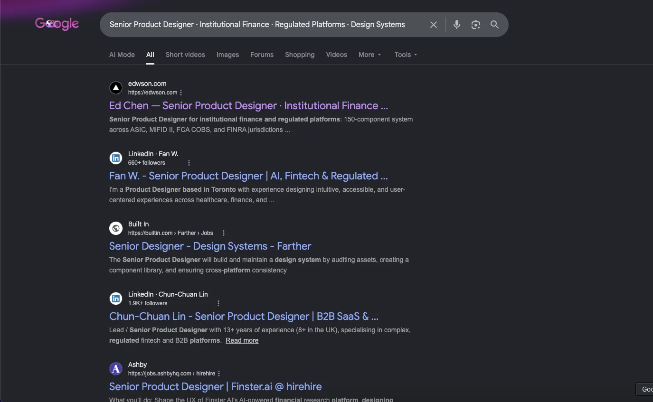
Task: Open search by image camera icon
Action: click(x=476, y=25)
